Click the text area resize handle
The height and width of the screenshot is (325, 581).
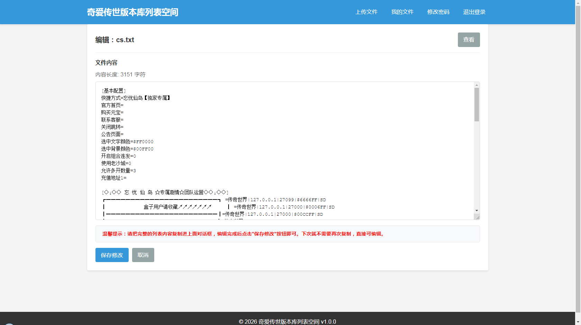[477, 217]
